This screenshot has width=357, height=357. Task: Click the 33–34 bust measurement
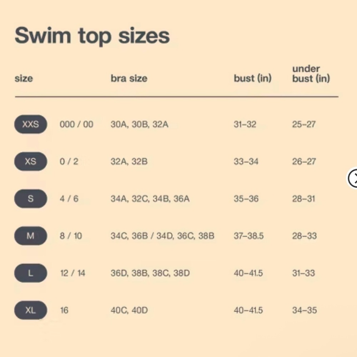tap(246, 161)
